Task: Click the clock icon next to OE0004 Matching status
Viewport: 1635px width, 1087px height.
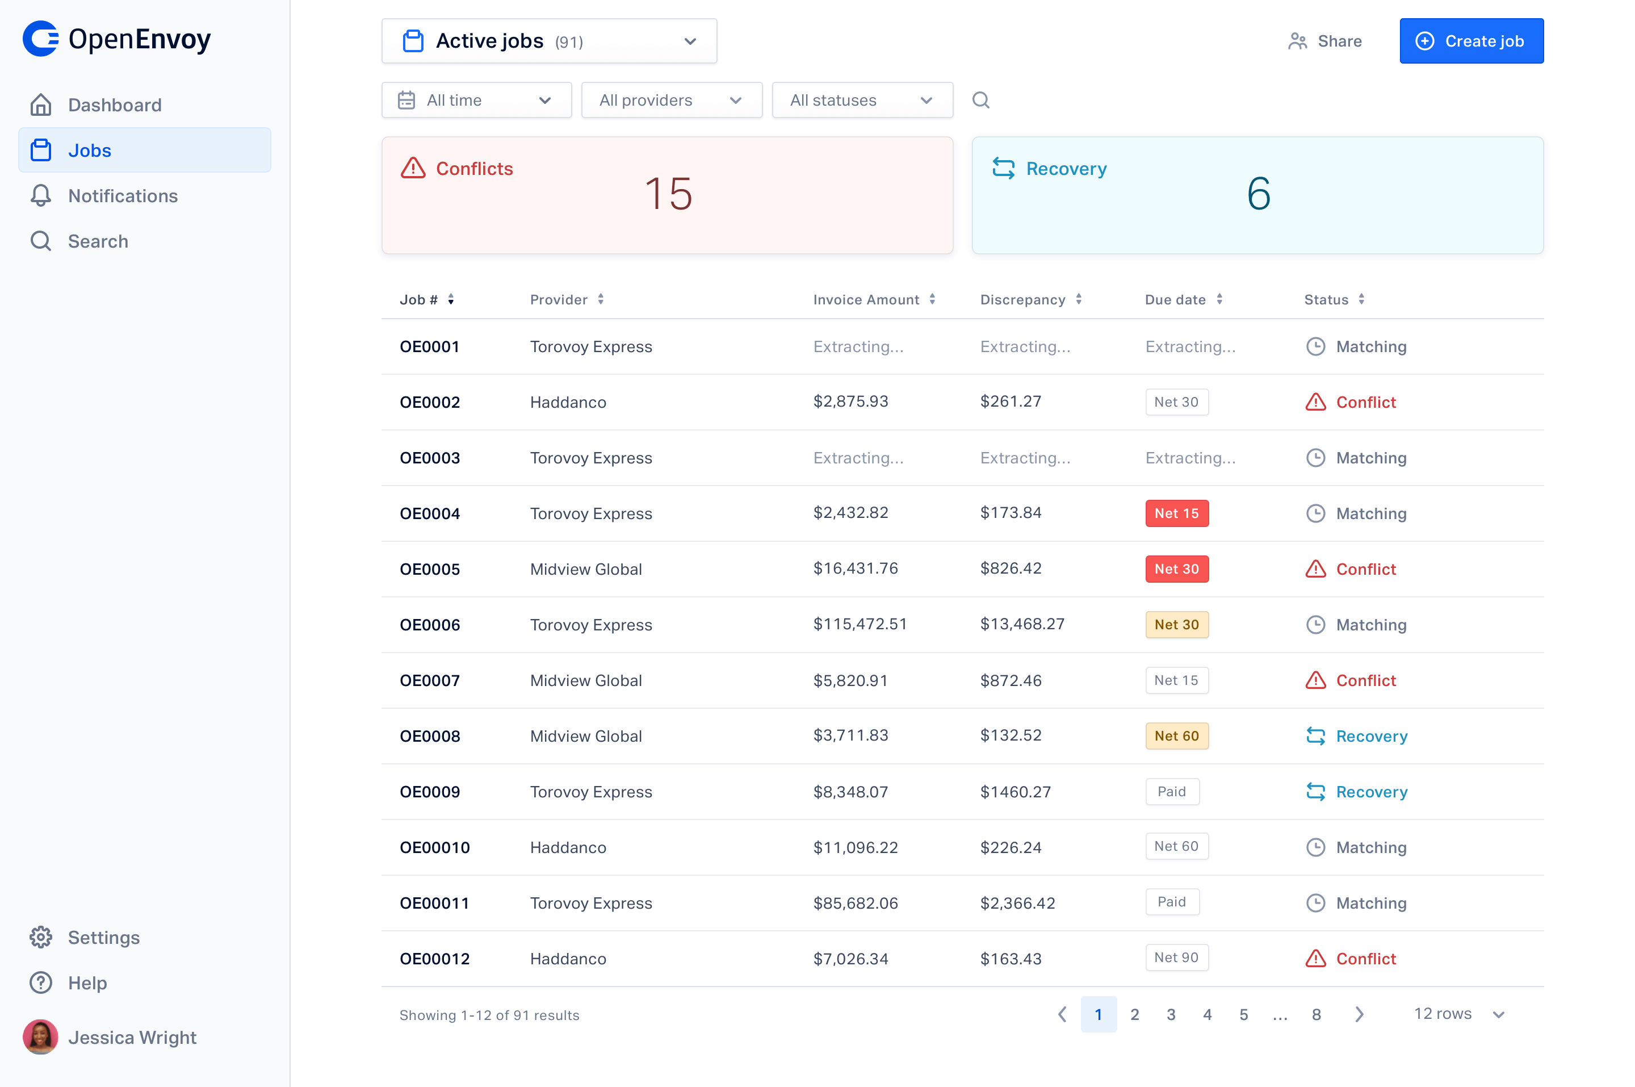Action: click(x=1315, y=513)
